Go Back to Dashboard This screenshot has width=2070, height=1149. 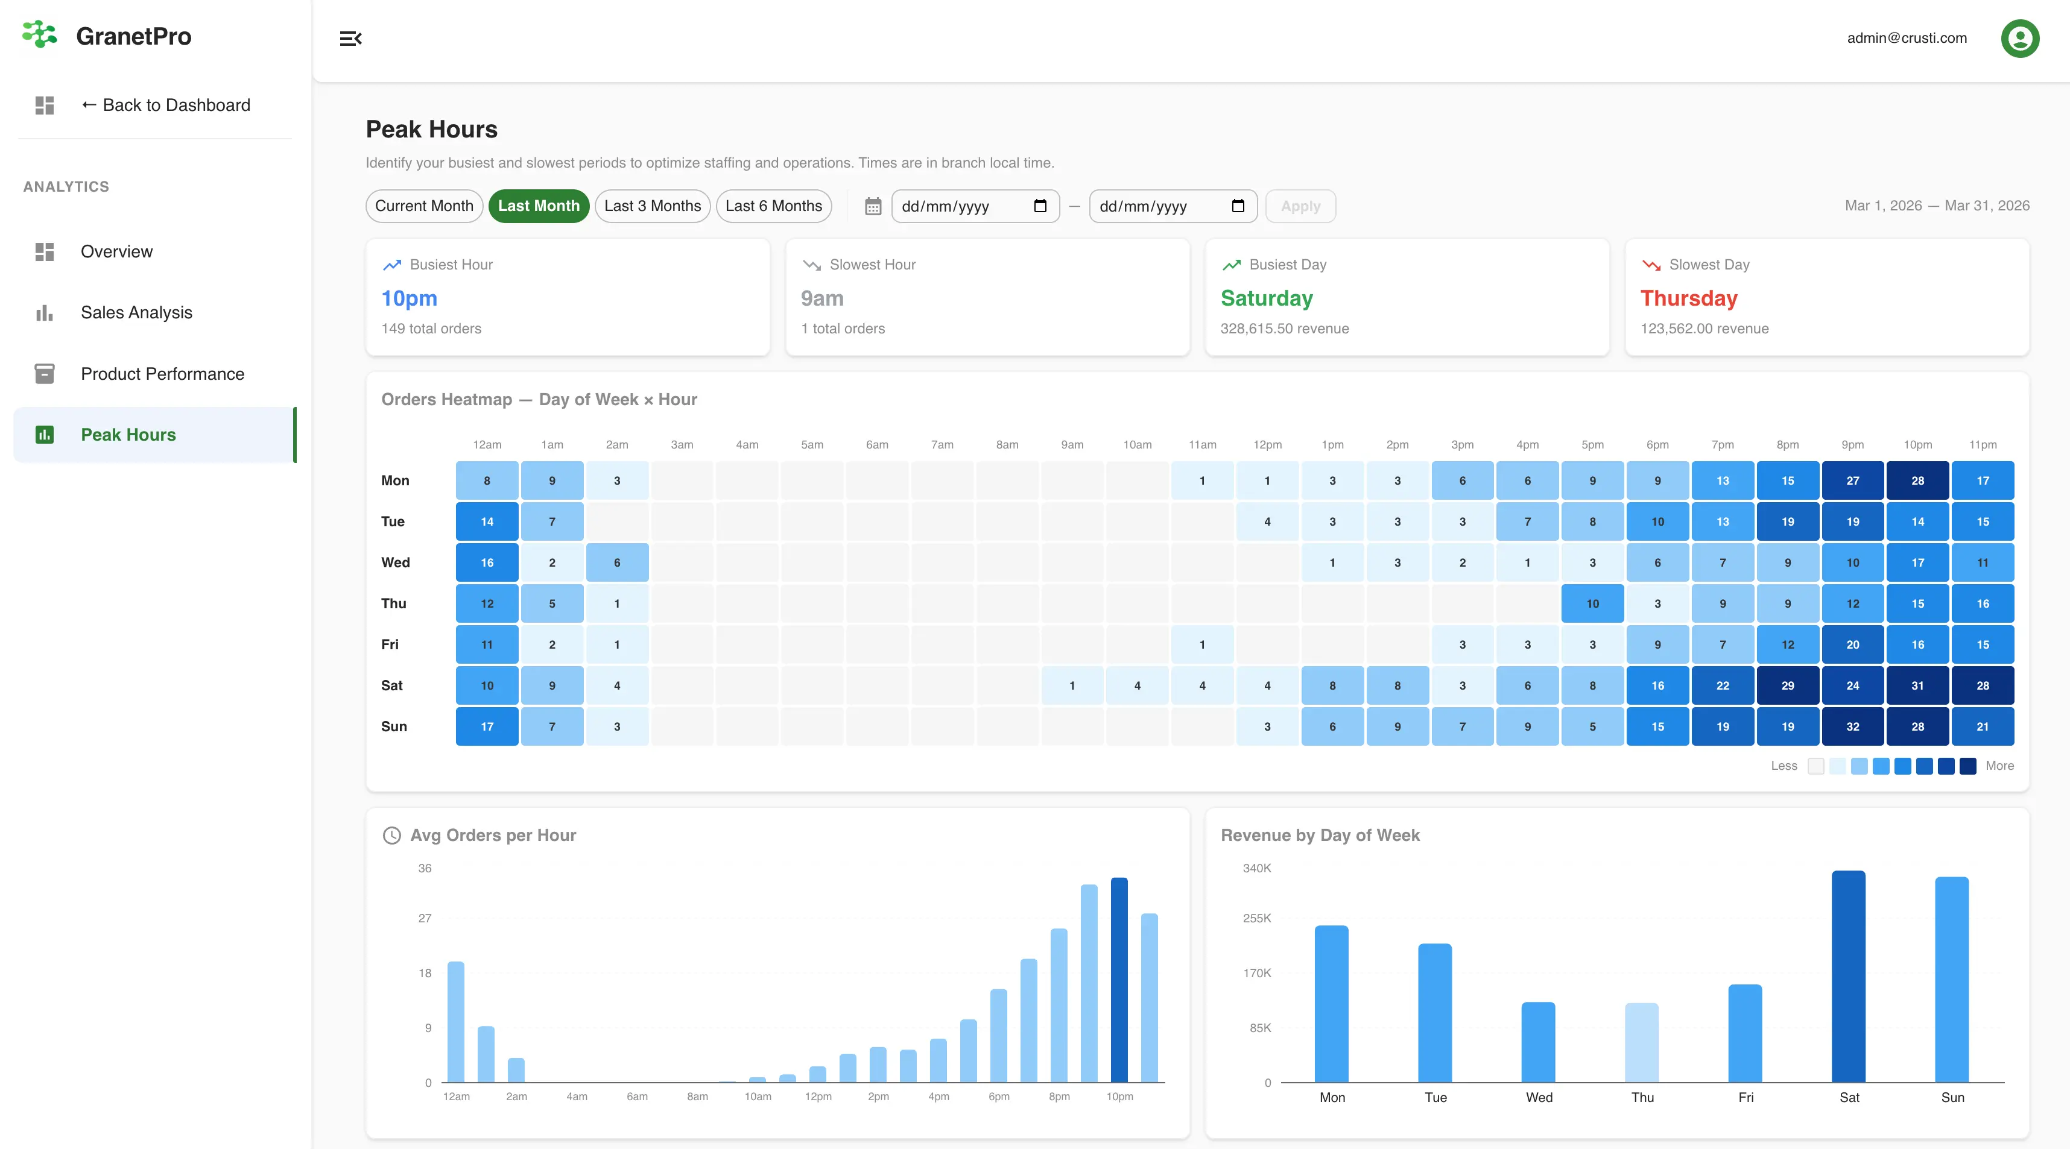pyautogui.click(x=165, y=105)
